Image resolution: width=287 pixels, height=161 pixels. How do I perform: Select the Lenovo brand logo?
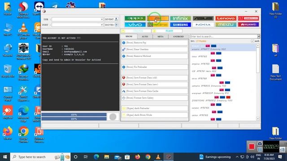226,18
